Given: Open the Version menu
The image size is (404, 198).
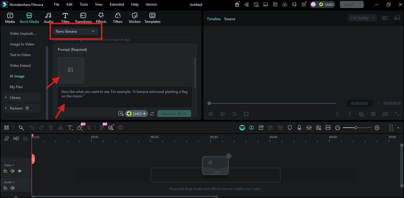Looking at the screenshot, I should [x=151, y=4].
